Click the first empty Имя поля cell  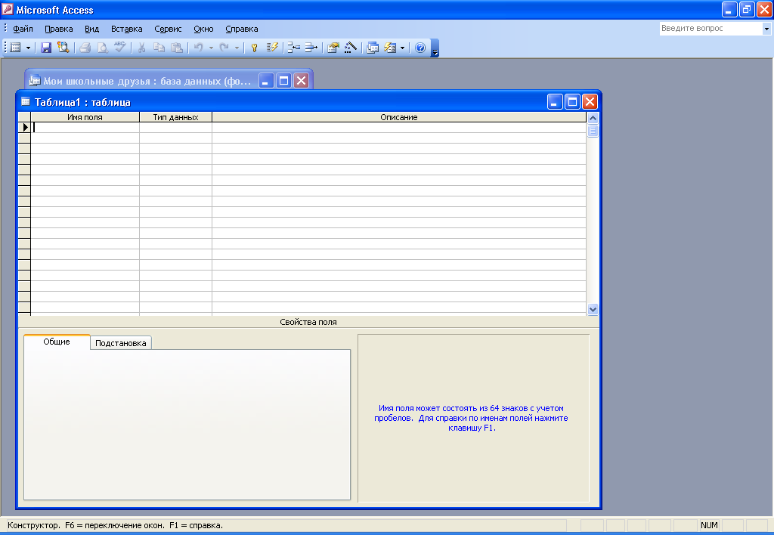pyautogui.click(x=85, y=128)
